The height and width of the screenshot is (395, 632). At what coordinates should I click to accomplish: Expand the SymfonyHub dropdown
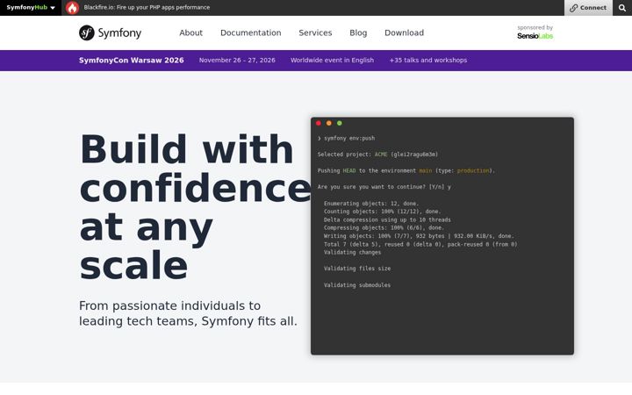point(31,8)
